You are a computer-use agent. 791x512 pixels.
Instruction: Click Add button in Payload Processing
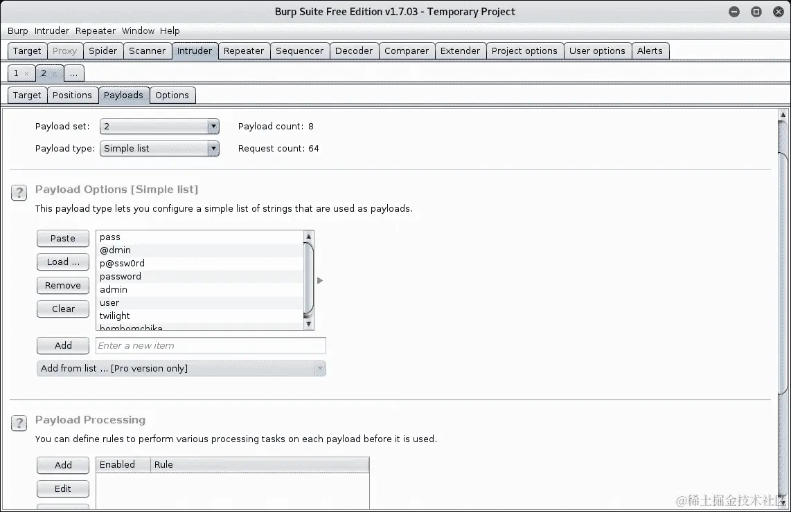(x=63, y=465)
